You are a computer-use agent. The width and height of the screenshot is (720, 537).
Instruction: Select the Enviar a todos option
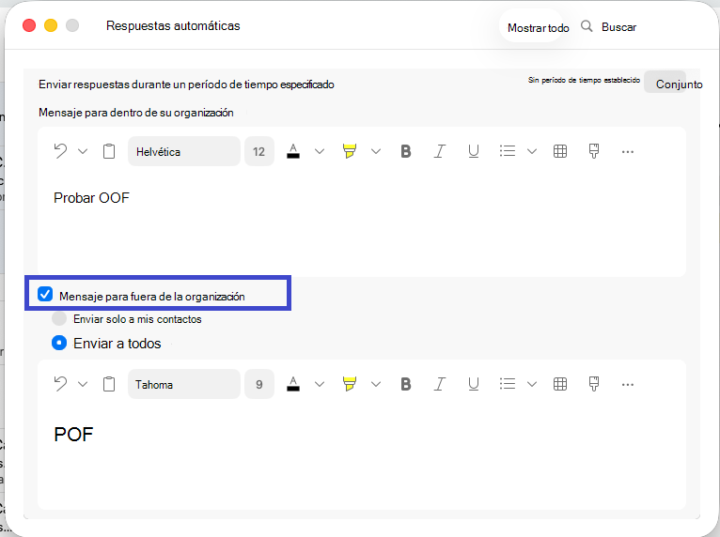point(59,343)
